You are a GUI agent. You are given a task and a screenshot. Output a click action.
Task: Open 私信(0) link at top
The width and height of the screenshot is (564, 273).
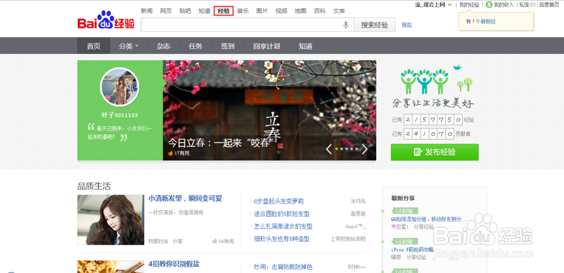(527, 5)
